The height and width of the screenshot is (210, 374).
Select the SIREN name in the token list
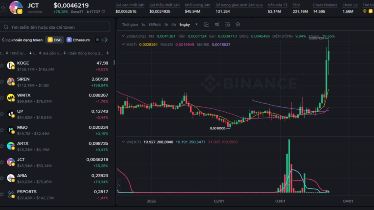pyautogui.click(x=23, y=79)
